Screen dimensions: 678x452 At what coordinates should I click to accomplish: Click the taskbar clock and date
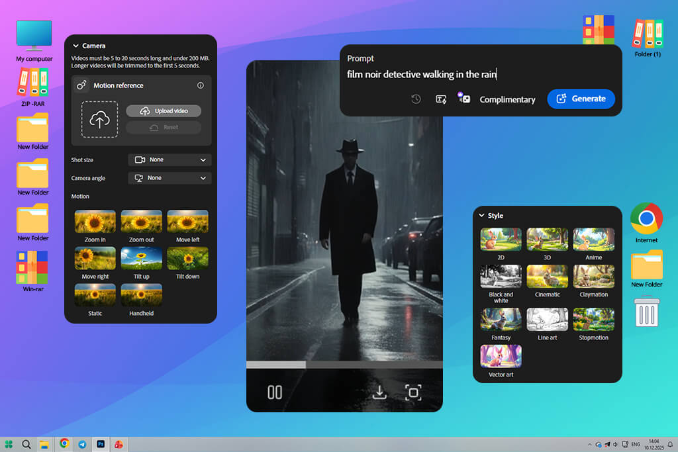point(654,444)
